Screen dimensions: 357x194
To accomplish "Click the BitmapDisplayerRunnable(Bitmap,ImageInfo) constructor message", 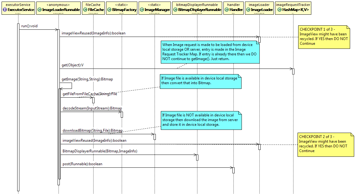I will [100, 151].
